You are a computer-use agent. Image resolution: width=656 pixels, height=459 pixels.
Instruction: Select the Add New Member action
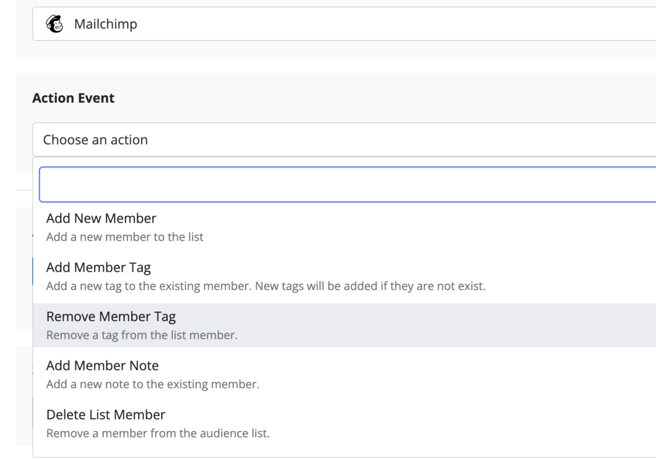101,218
